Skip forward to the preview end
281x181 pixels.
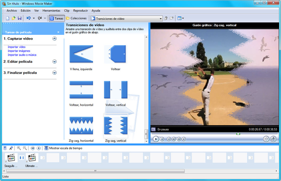(184, 139)
